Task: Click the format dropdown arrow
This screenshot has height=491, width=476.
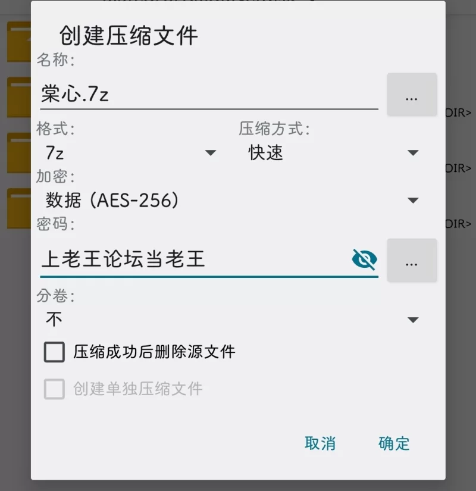Action: [211, 153]
